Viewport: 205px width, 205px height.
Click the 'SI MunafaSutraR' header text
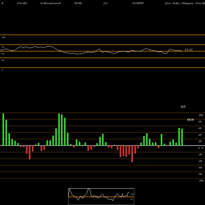click(x=50, y=3)
